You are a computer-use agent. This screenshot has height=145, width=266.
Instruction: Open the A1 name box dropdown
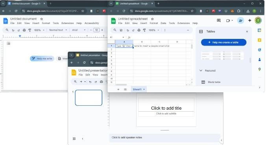point(123,37)
